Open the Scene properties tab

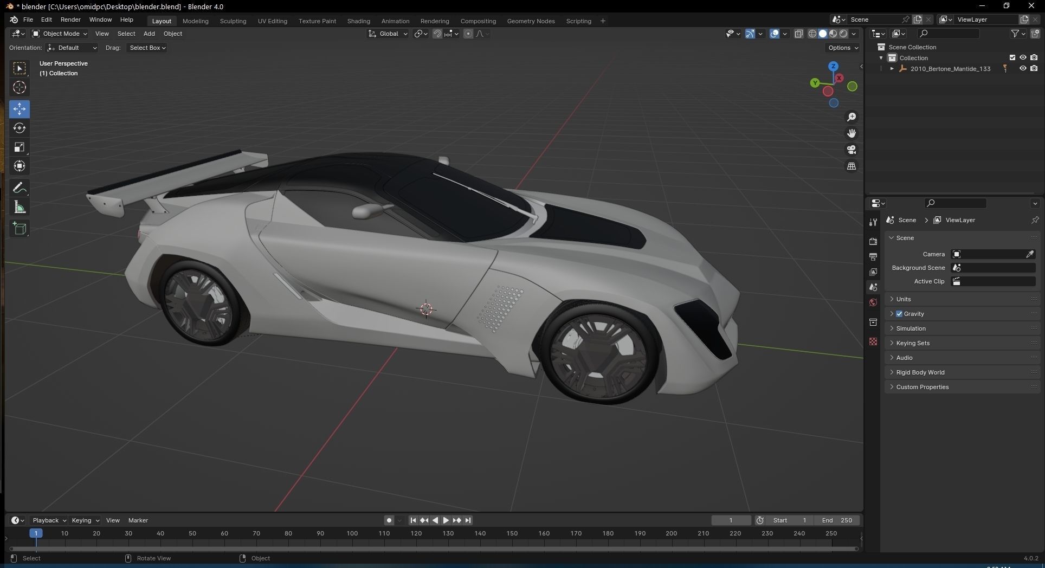click(x=873, y=287)
